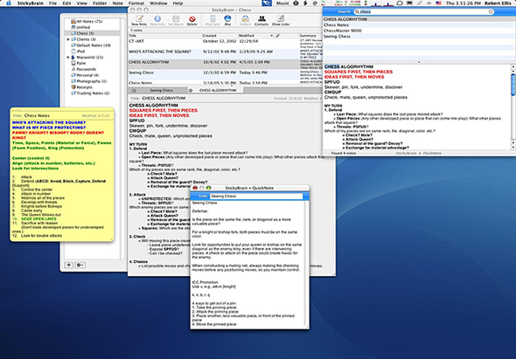516x359 pixels.
Task: Open the Music menu bar extra
Action: [x=282, y=3]
